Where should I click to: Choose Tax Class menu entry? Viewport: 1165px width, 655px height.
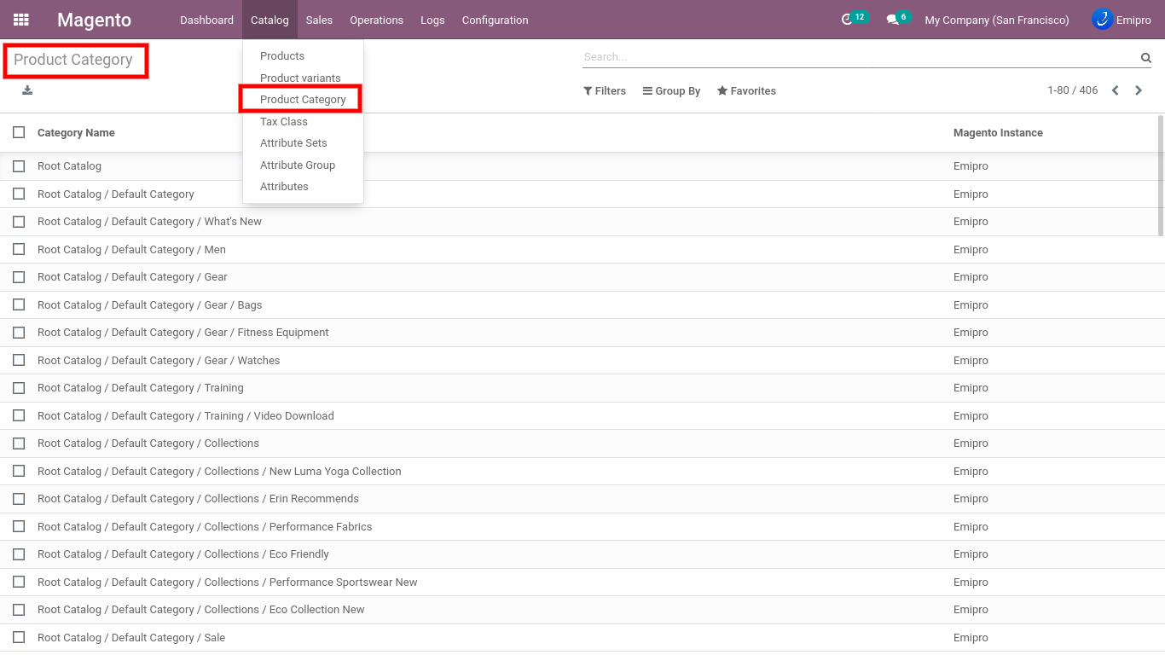tap(284, 121)
